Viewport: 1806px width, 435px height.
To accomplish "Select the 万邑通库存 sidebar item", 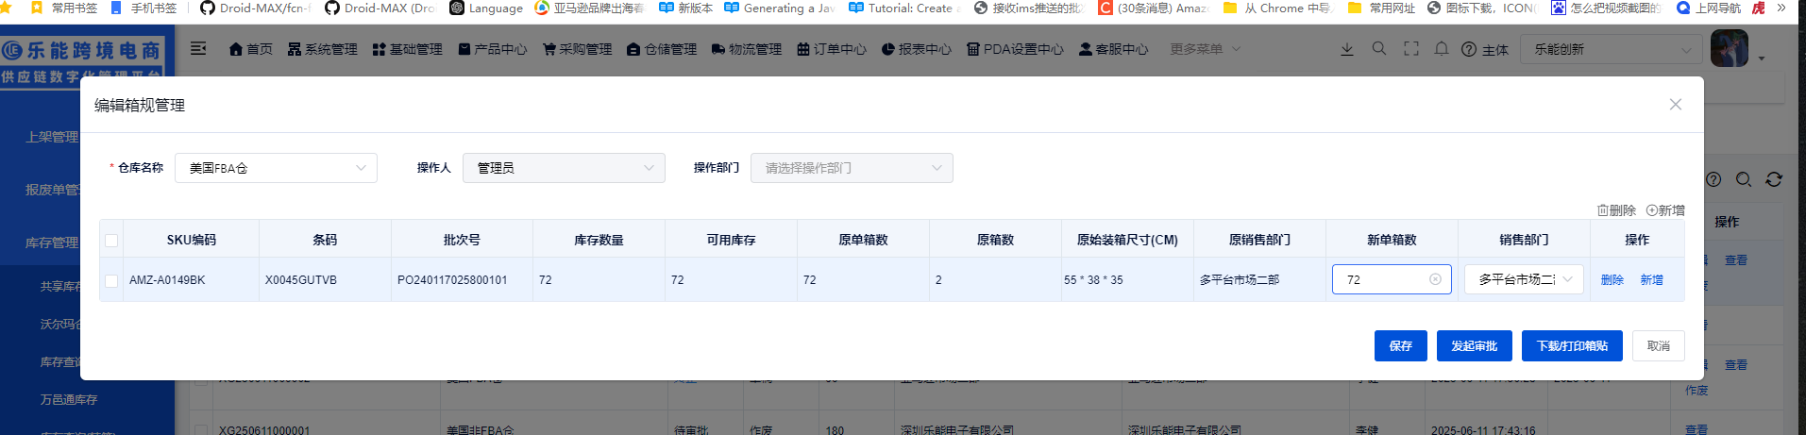I will tap(69, 400).
